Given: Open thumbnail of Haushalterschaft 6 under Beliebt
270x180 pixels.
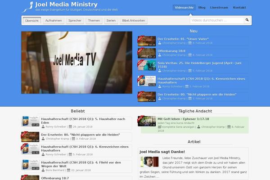Looking at the screenshot, I should tap(30, 149).
